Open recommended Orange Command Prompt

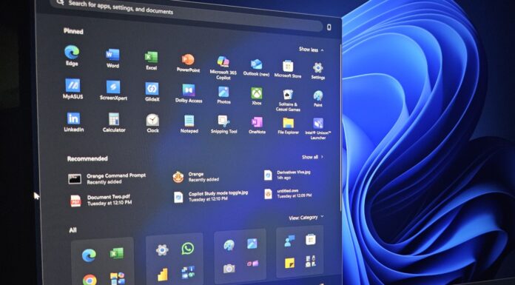107,178
